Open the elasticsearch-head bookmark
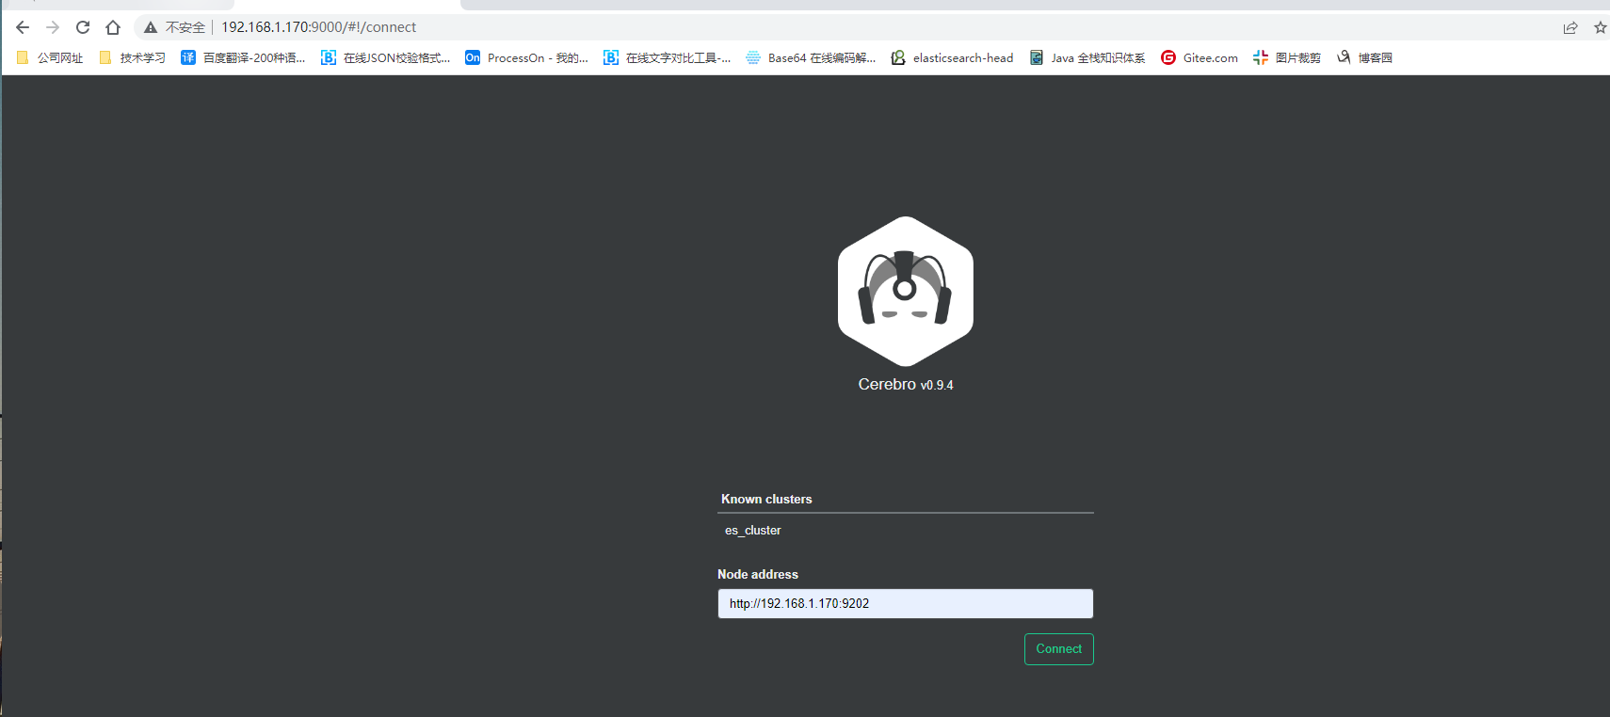 click(953, 57)
